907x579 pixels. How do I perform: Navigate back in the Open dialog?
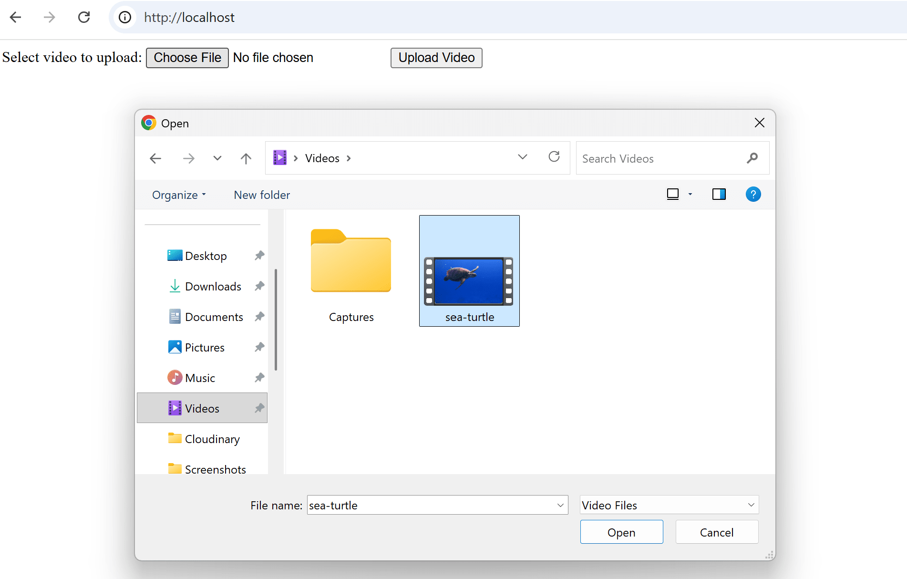pyautogui.click(x=155, y=158)
